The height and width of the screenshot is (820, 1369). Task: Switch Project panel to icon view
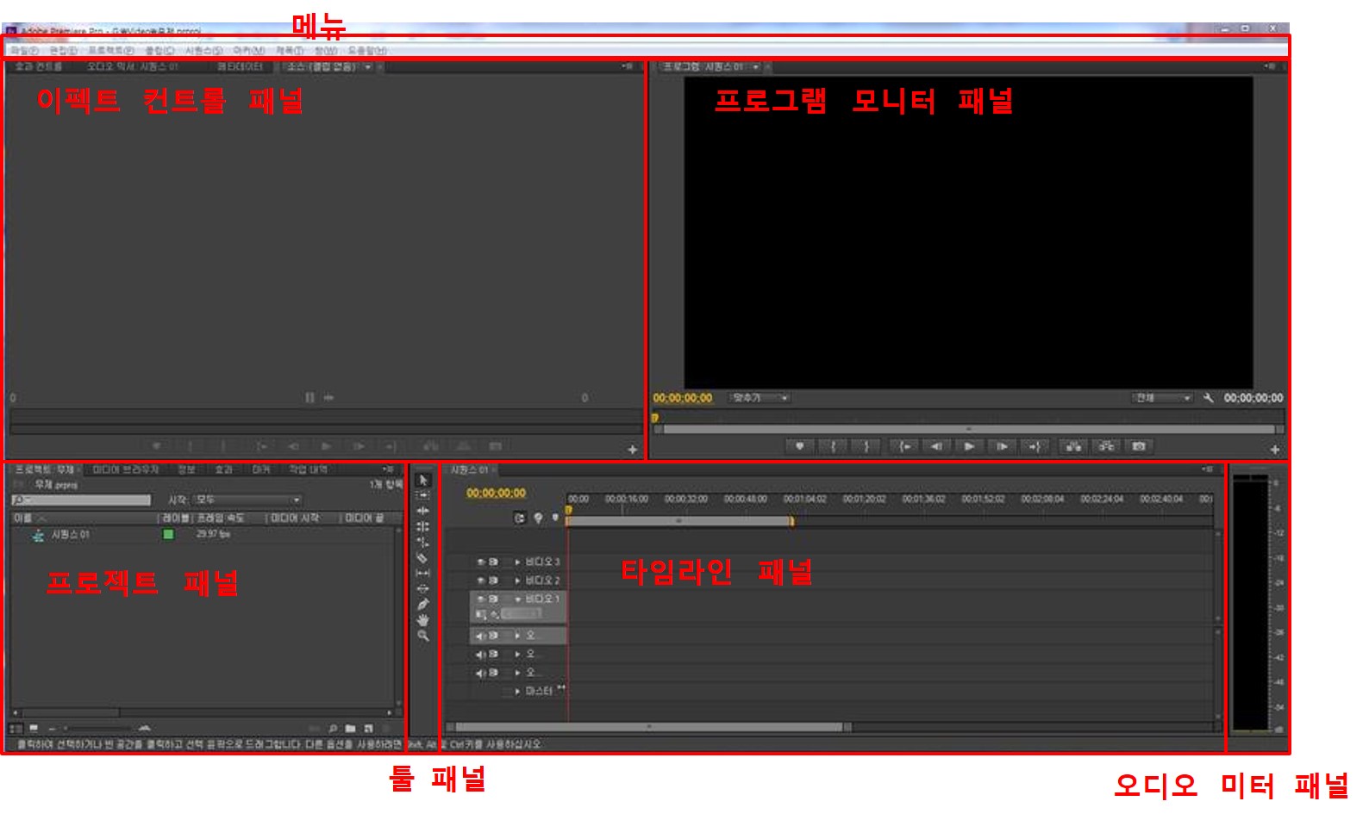coord(34,729)
